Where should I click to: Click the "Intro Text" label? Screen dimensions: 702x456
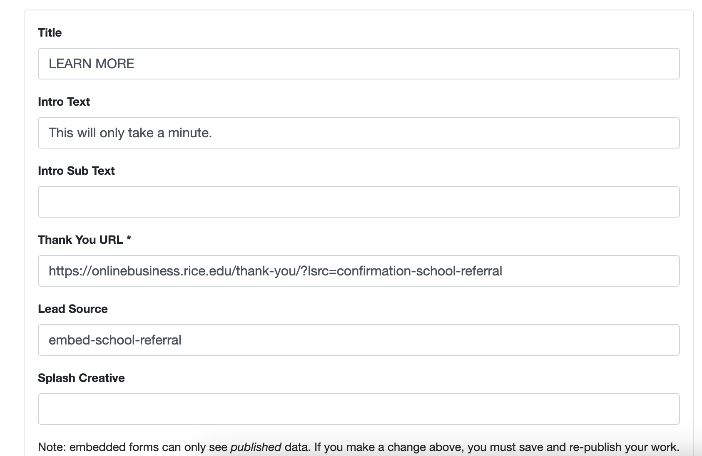point(64,102)
